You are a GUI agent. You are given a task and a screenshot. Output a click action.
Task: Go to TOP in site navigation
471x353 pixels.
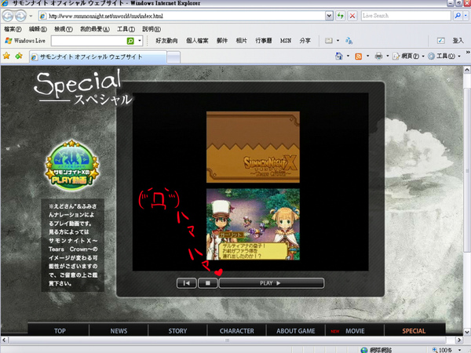60,331
